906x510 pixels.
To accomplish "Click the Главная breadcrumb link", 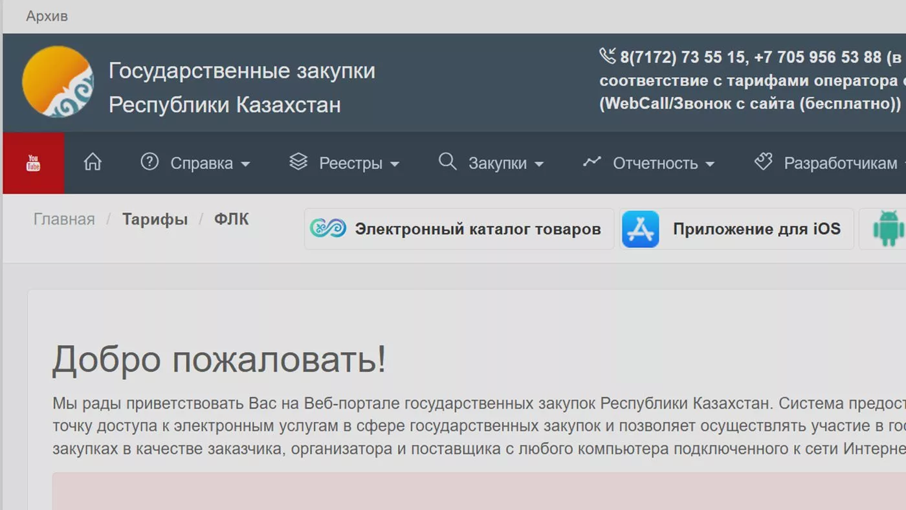I will 64,219.
